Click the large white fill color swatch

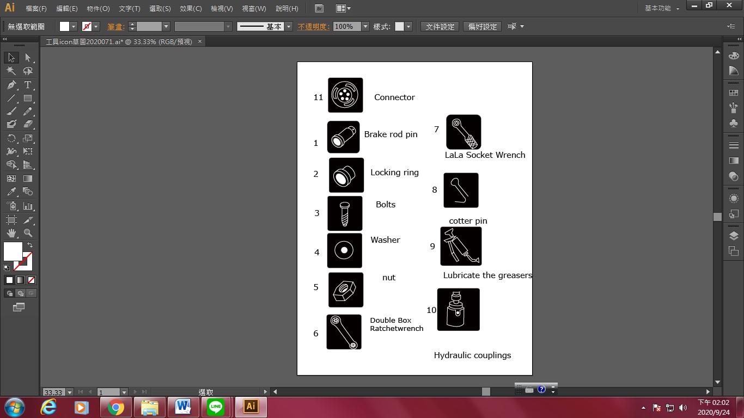coord(12,251)
